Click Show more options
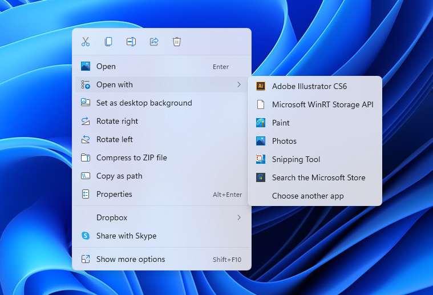Viewport: 433px width, 295px height. (x=131, y=259)
